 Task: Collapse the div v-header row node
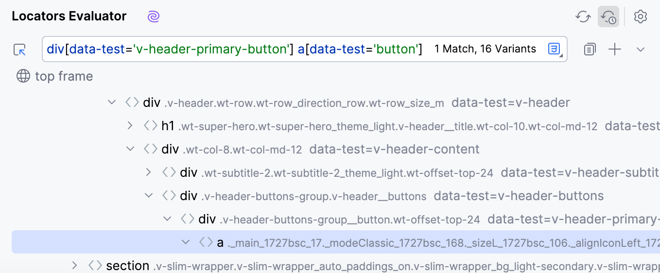[111, 102]
